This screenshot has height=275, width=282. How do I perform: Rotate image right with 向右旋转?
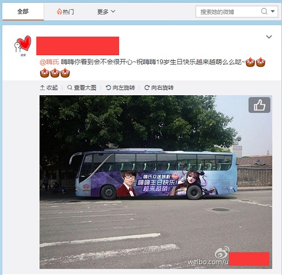159,87
